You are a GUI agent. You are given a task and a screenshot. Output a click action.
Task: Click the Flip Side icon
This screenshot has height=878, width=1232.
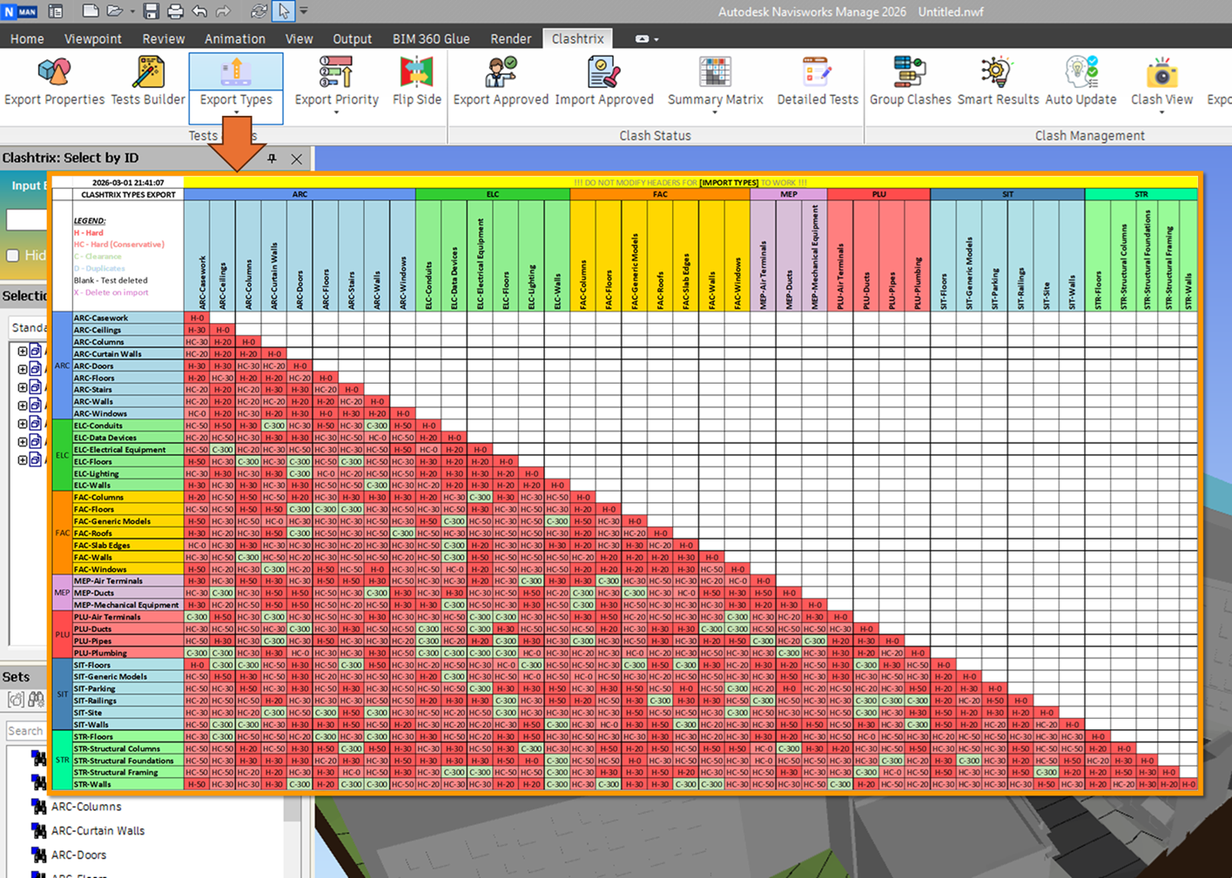(416, 73)
